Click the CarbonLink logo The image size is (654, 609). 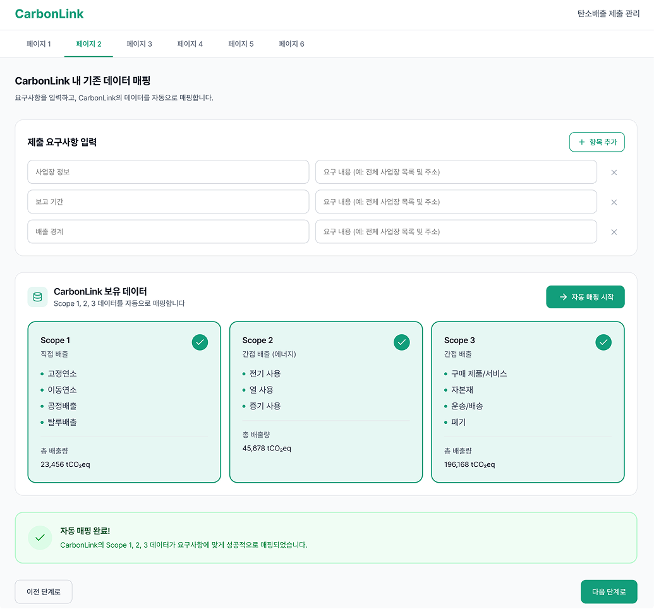49,14
